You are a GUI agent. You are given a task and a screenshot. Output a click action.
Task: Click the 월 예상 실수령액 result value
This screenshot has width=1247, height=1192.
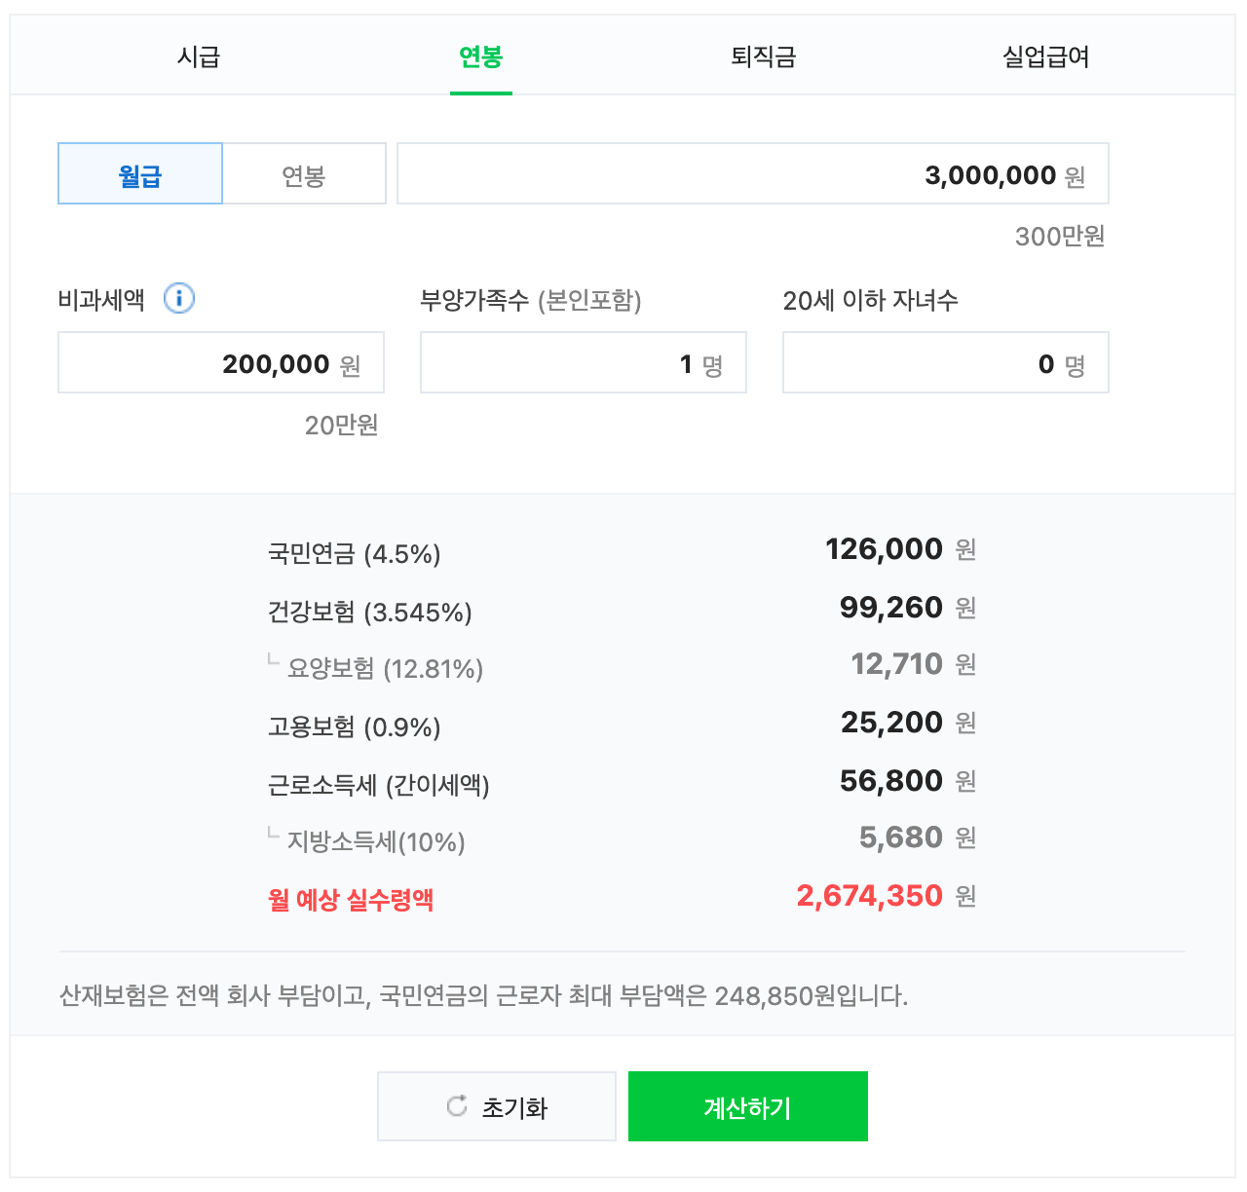point(870,895)
